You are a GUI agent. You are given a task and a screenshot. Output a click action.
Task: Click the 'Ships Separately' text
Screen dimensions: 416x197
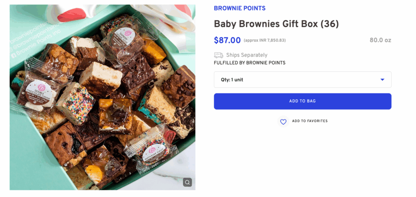tap(247, 55)
